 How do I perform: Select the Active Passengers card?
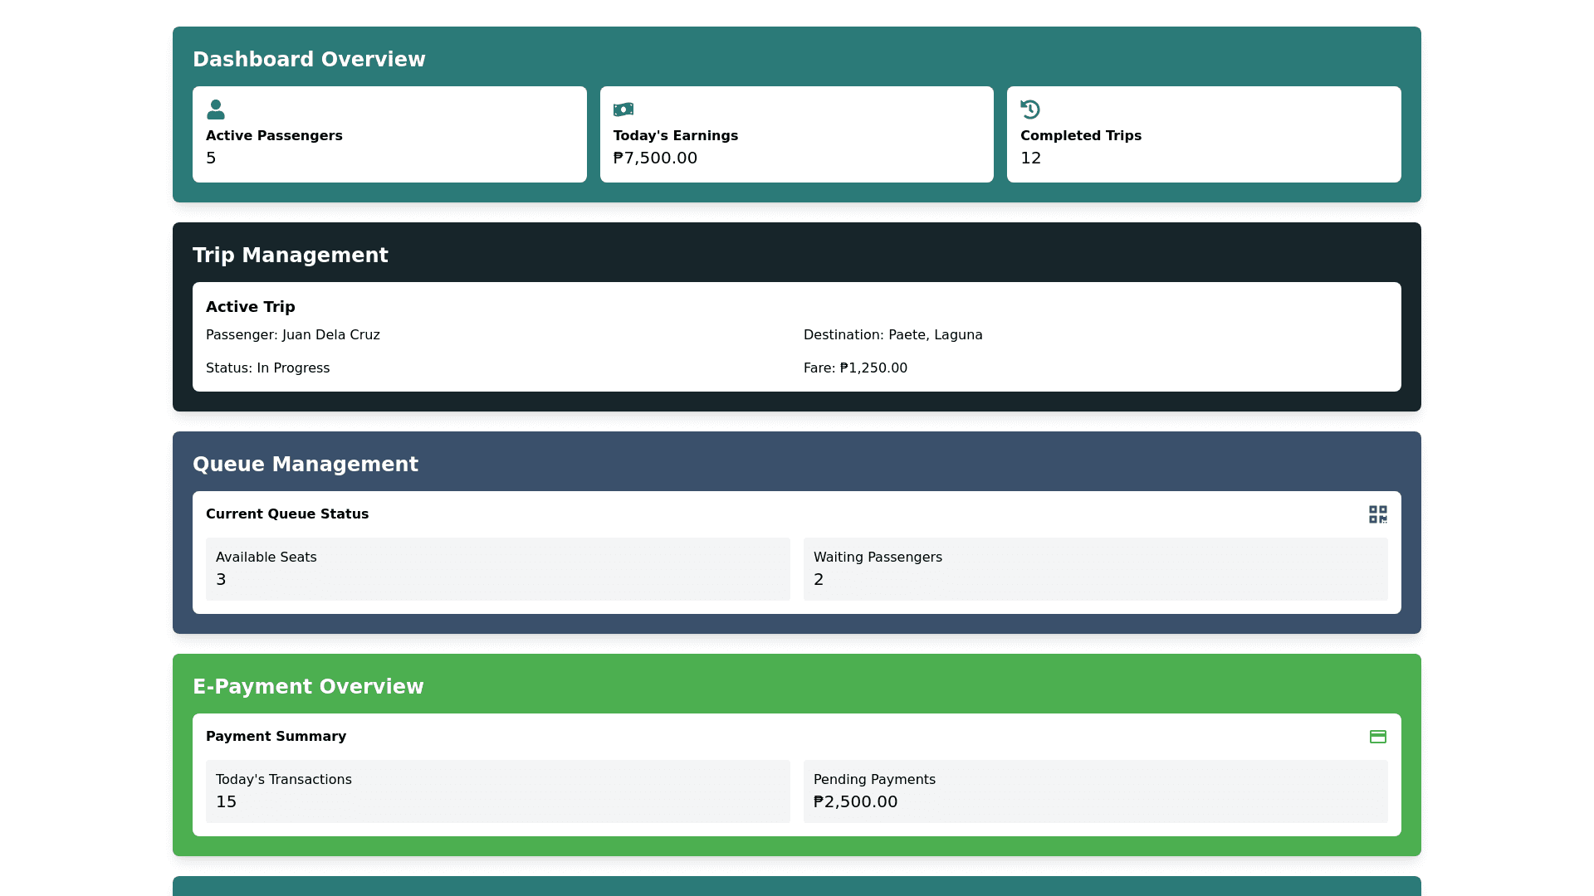pos(389,134)
